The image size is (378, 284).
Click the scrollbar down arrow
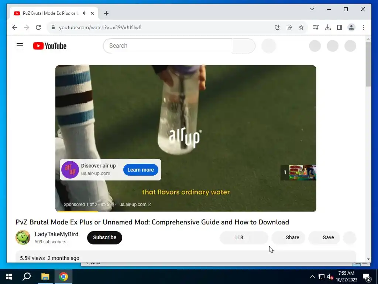pos(368,259)
